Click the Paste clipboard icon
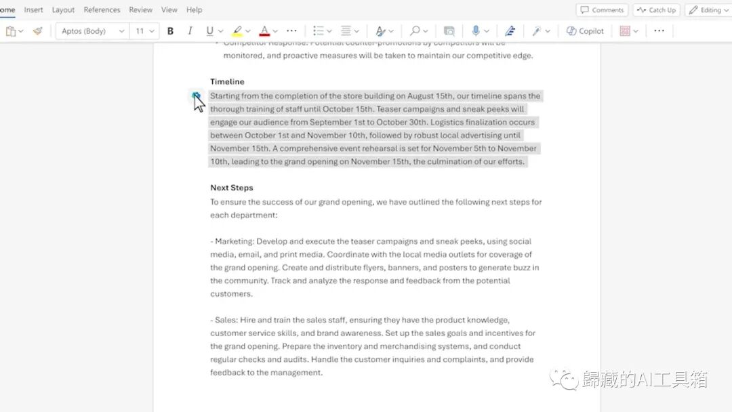 coord(10,31)
